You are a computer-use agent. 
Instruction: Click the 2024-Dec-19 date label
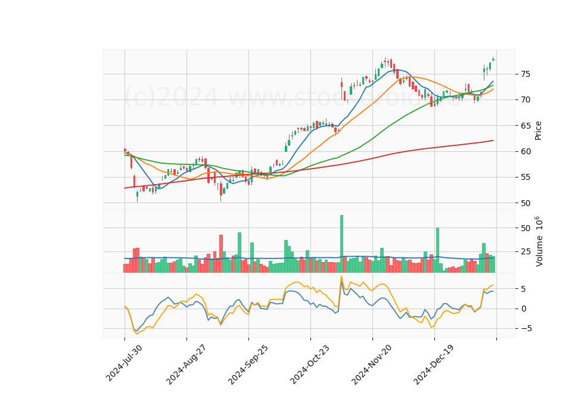[434, 365]
